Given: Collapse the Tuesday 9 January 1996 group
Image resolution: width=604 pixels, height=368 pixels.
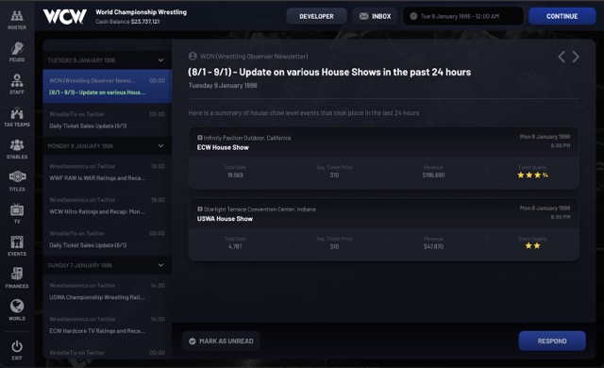Looking at the screenshot, I should click(x=160, y=60).
